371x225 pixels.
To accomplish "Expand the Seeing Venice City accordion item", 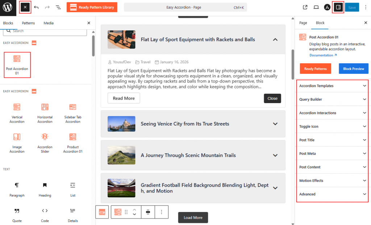I will coord(275,124).
